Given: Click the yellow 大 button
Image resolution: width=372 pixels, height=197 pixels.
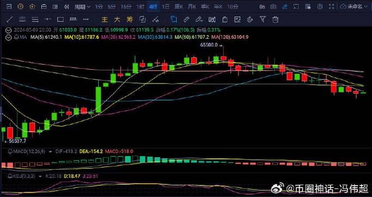Looking at the screenshot, I should click(117, 20).
